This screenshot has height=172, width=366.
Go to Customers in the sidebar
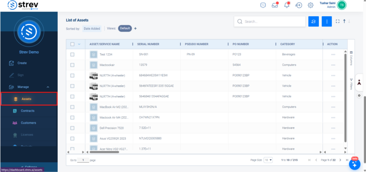point(28,123)
